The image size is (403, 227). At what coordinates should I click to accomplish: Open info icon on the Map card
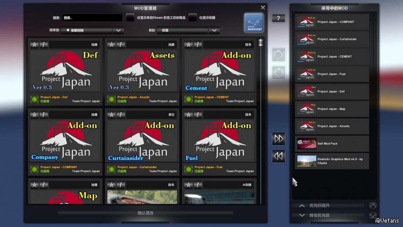click(44, 185)
